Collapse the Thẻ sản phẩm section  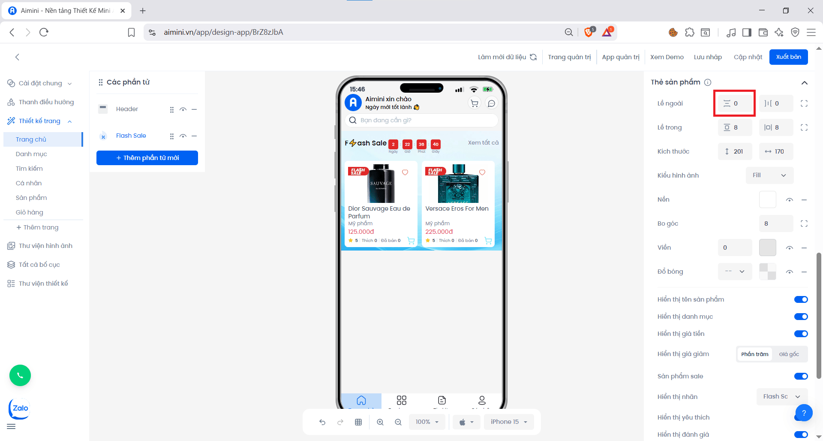pos(804,83)
